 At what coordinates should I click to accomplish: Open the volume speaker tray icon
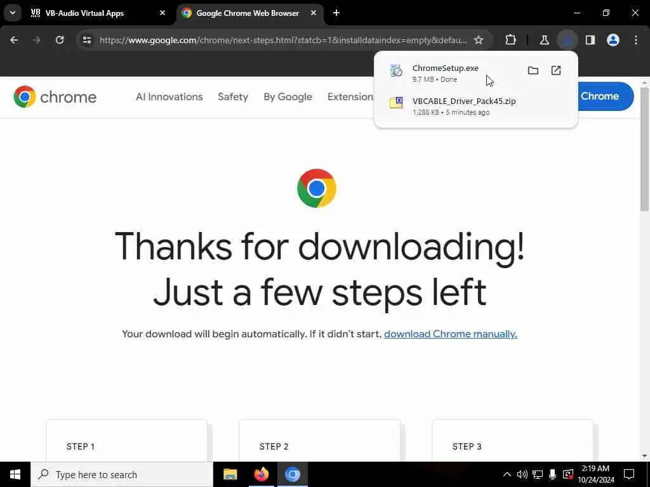[x=522, y=474]
